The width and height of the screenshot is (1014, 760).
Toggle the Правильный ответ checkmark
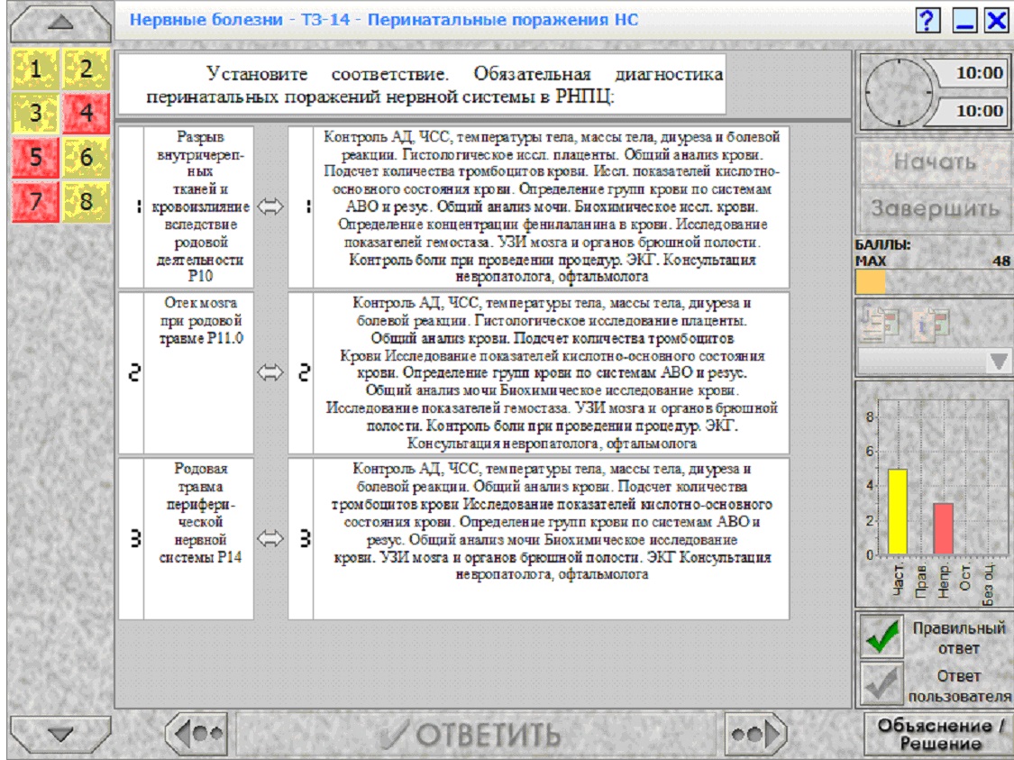tap(882, 637)
